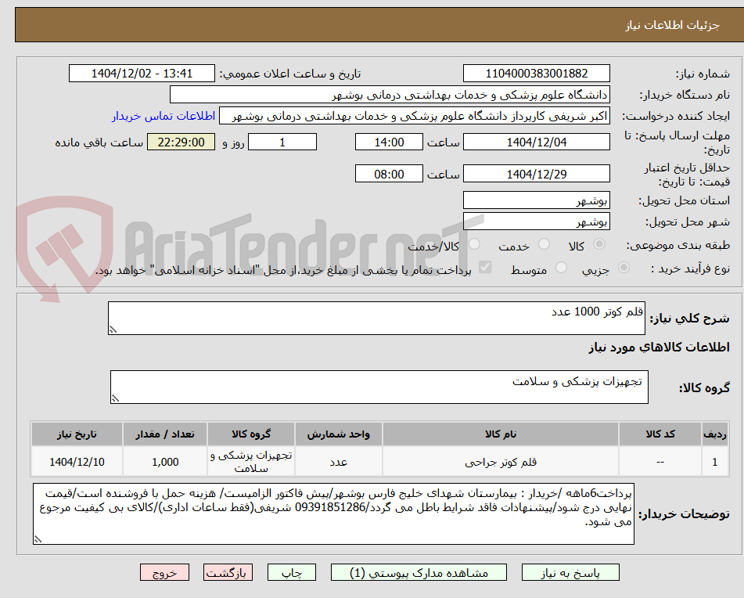744x598 pixels.
Task: Click the 'جزئیات اطلاعات نیاز' page title
Action: [x=672, y=25]
